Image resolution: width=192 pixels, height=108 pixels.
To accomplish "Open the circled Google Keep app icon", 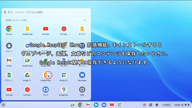I will click(46, 75).
